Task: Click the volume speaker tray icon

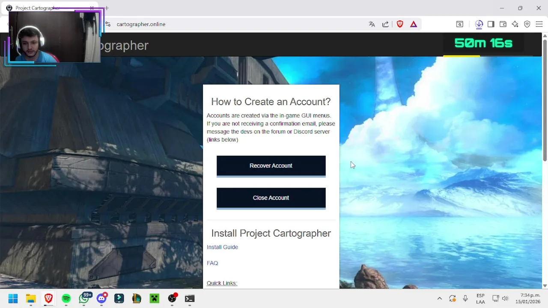Action: tap(505, 299)
